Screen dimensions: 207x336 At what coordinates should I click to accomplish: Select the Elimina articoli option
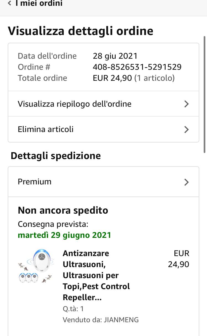tap(46, 129)
